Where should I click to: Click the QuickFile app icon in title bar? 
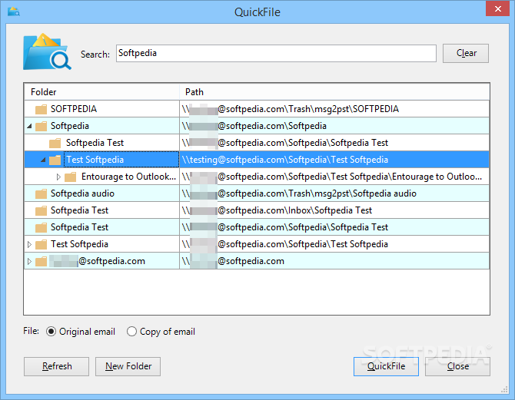(x=14, y=12)
